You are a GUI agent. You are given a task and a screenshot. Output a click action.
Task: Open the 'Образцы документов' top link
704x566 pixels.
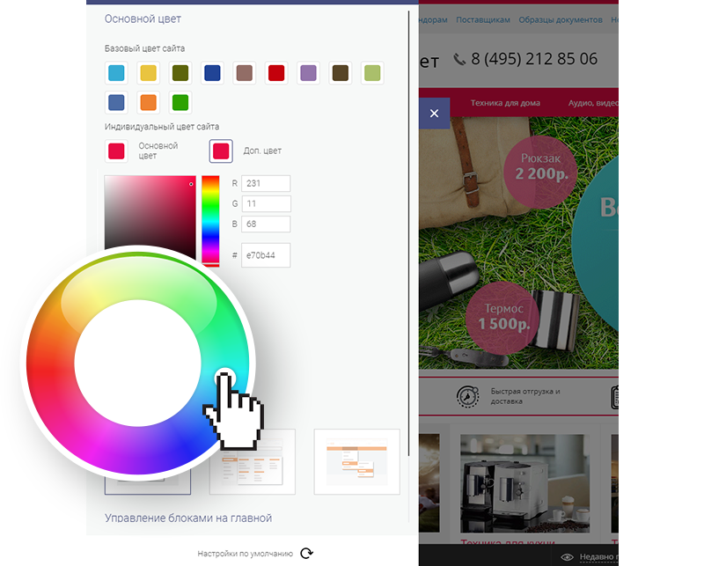[x=561, y=19]
